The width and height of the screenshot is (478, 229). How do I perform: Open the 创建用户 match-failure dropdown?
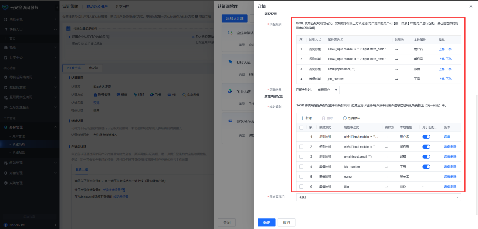pos(327,90)
